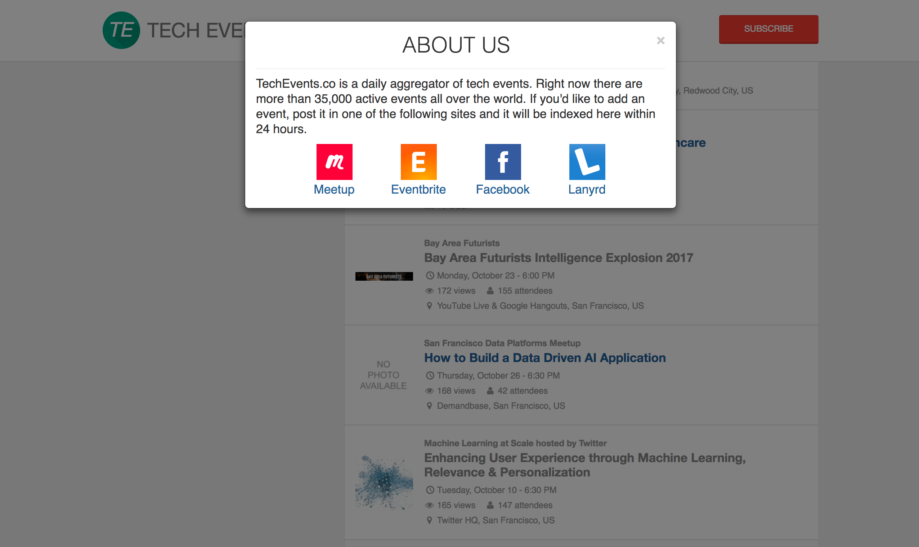Click clock icon beside Monday, October 23
The height and width of the screenshot is (547, 919).
click(430, 275)
